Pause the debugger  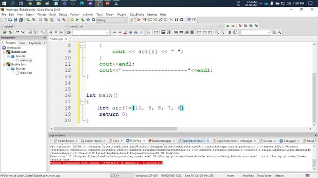(x=176, y=20)
